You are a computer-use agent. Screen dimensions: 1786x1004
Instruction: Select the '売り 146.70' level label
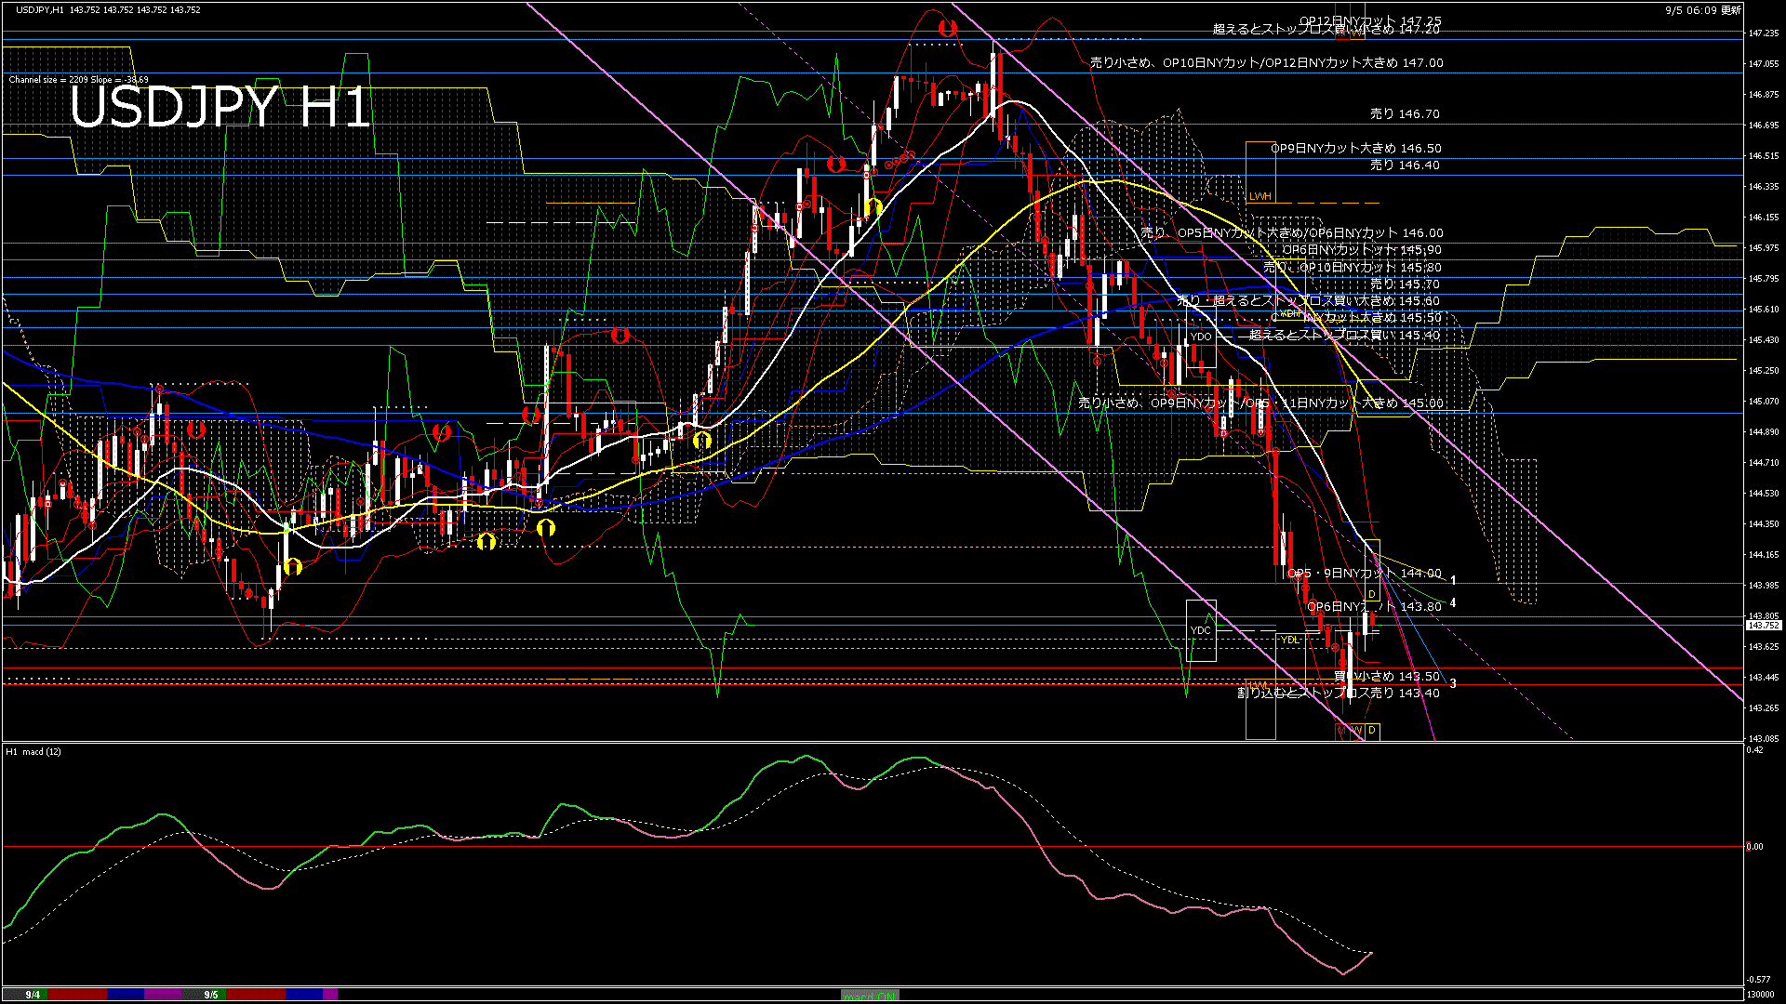pyautogui.click(x=1405, y=113)
